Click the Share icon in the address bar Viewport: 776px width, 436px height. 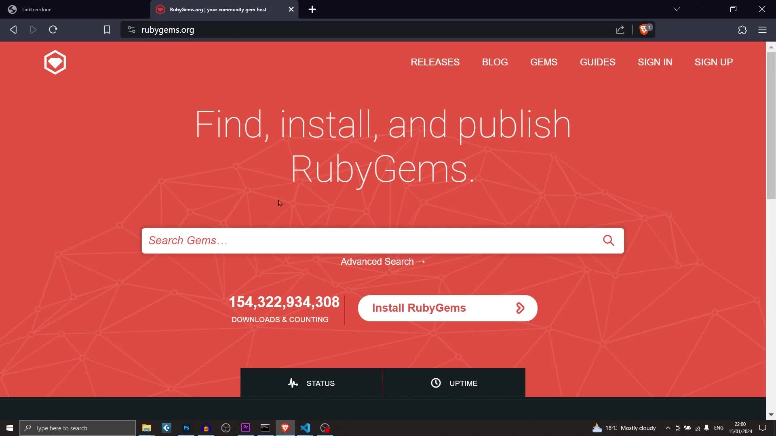(620, 29)
